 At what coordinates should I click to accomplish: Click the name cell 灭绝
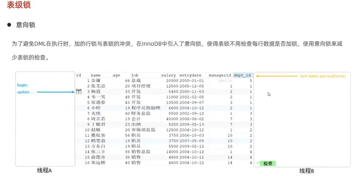pyautogui.click(x=95, y=114)
